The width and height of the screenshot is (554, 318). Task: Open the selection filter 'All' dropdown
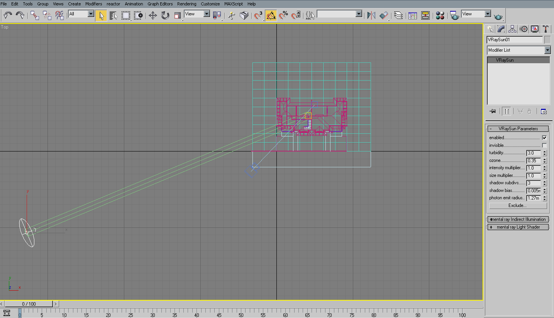[x=81, y=14]
